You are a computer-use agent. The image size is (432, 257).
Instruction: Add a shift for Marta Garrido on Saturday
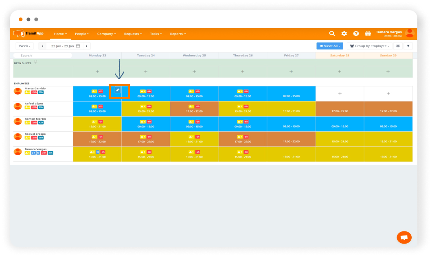tap(340, 94)
